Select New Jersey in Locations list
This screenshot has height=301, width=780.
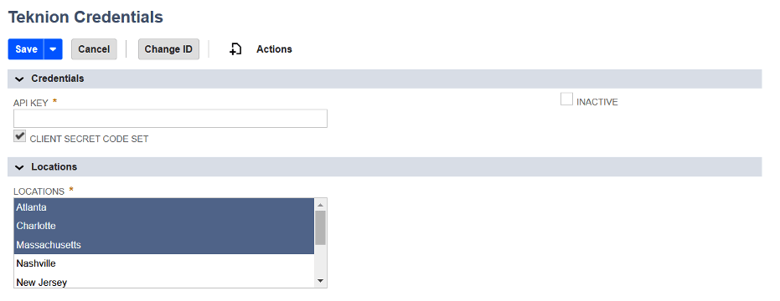[x=164, y=281]
